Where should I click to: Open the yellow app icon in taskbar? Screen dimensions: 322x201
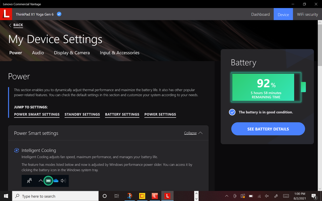pos(142,196)
